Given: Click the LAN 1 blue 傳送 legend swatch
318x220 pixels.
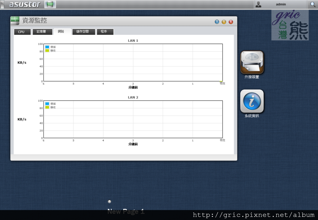Looking at the screenshot, I should [x=47, y=47].
